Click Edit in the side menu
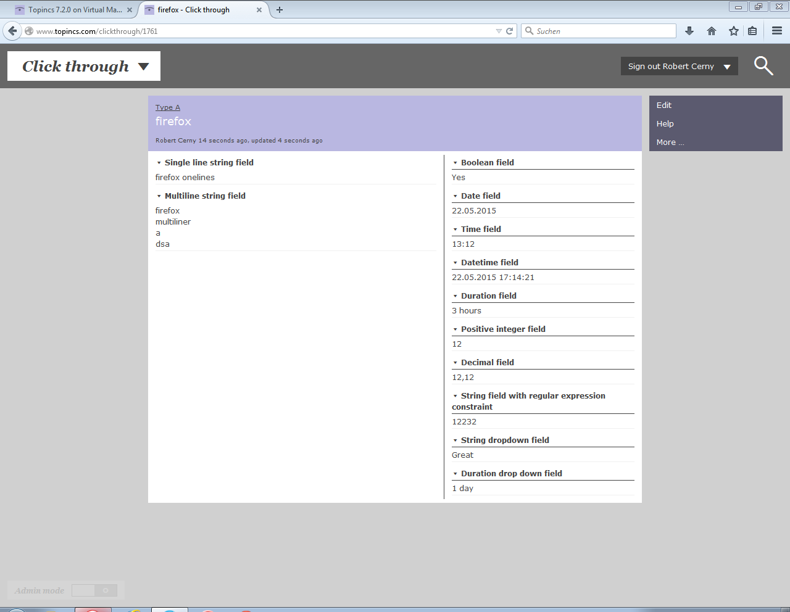 coord(664,105)
